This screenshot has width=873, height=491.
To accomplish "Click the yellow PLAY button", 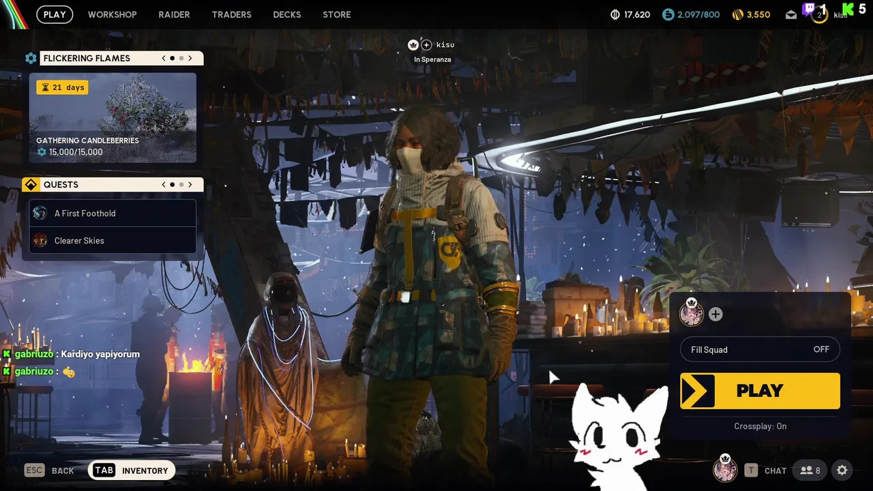I will pos(760,391).
